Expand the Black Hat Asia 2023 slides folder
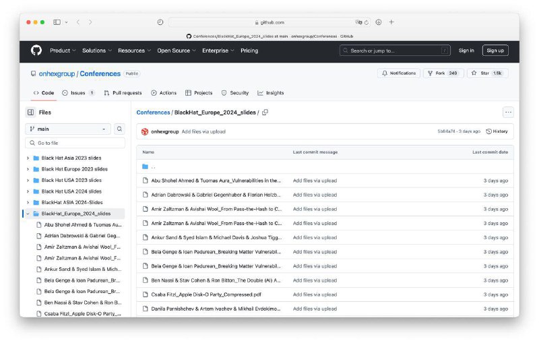Viewport: 539px width, 343px height. [28, 158]
